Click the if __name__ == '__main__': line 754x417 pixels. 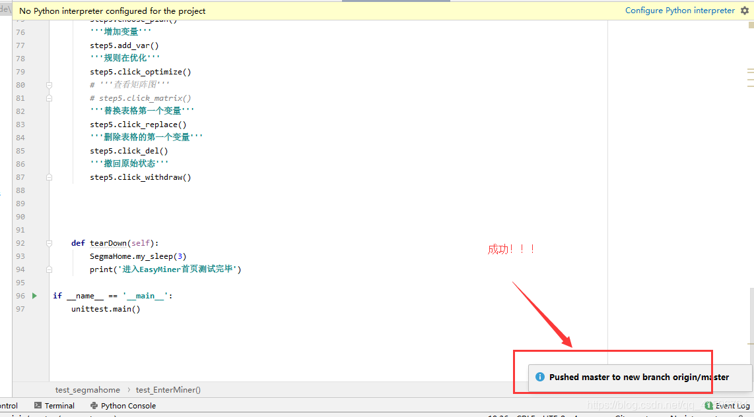pos(112,296)
